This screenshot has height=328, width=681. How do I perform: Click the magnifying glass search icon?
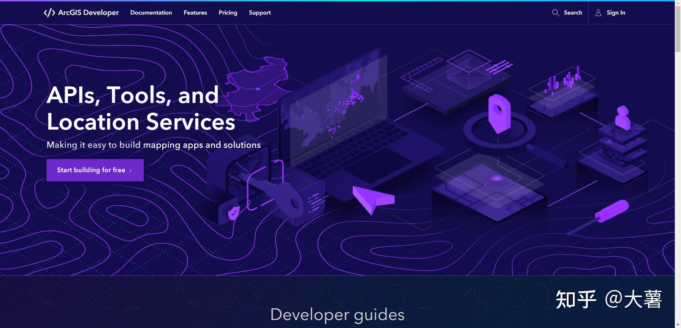point(555,13)
